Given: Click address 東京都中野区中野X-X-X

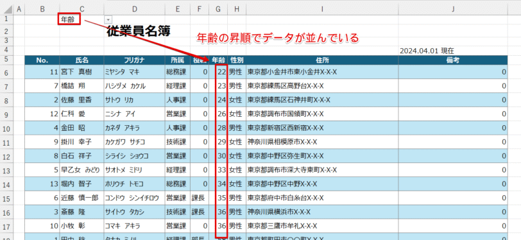Looking at the screenshot, I should (322, 184).
